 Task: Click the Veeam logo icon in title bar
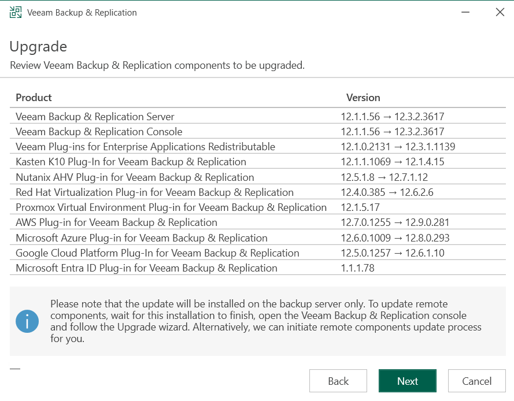tap(16, 13)
